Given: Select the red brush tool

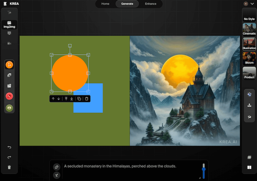Looking at the screenshot, I should 9,96.
